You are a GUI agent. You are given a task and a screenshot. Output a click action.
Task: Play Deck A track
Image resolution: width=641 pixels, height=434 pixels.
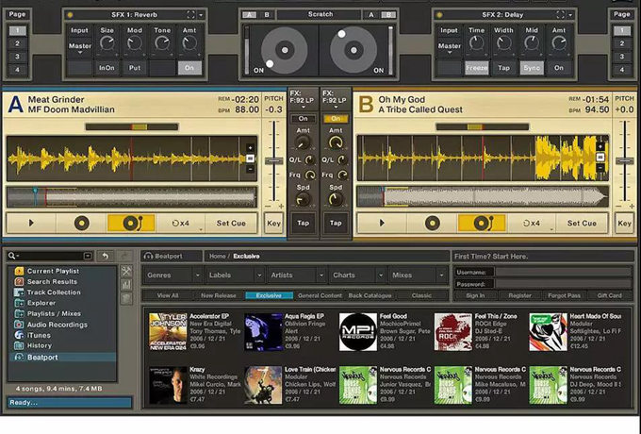(x=31, y=224)
